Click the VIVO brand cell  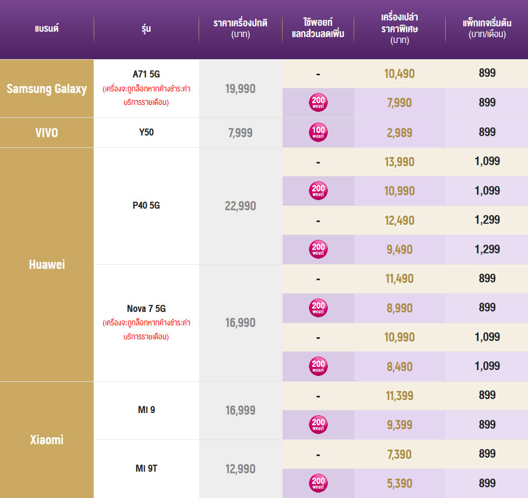tap(47, 133)
